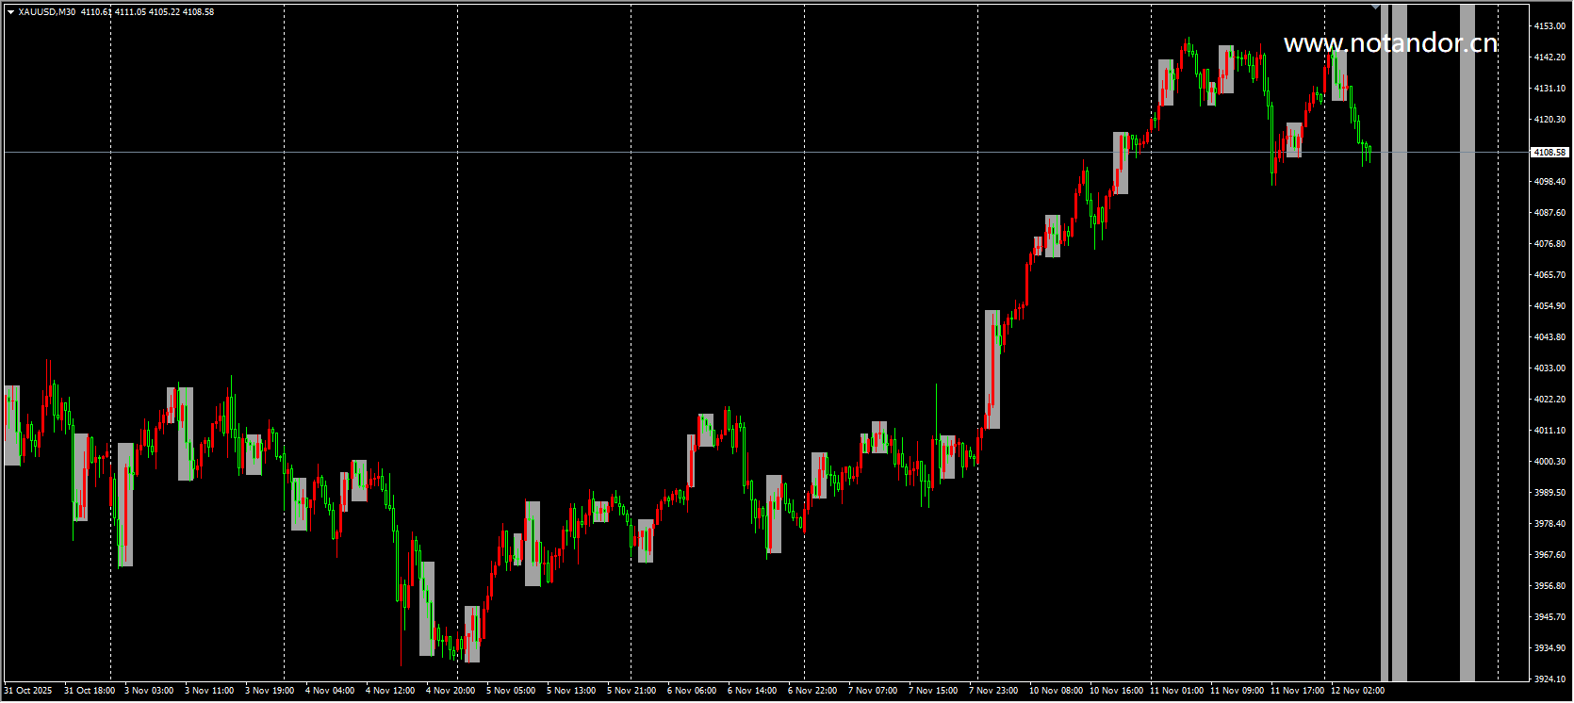Viewport: 1574px width, 703px height.
Task: Click the 3989.50 price axis label
Action: click(1549, 493)
